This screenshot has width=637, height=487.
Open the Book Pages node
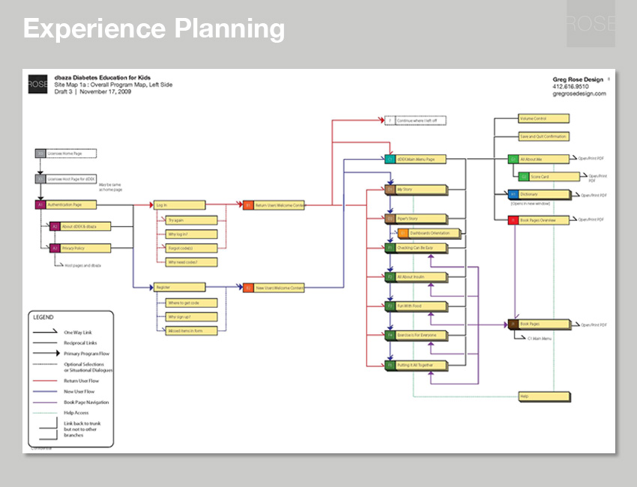click(540, 324)
